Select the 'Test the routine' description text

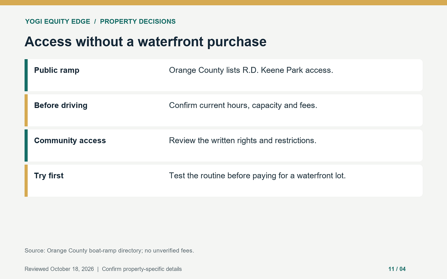tap(257, 176)
